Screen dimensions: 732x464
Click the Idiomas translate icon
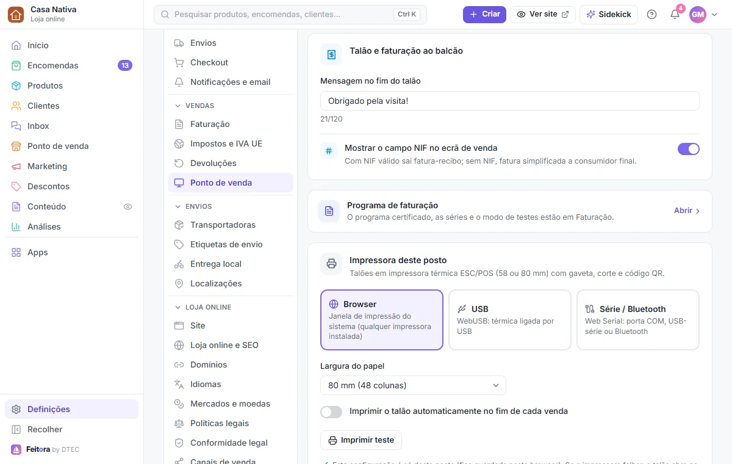point(179,384)
